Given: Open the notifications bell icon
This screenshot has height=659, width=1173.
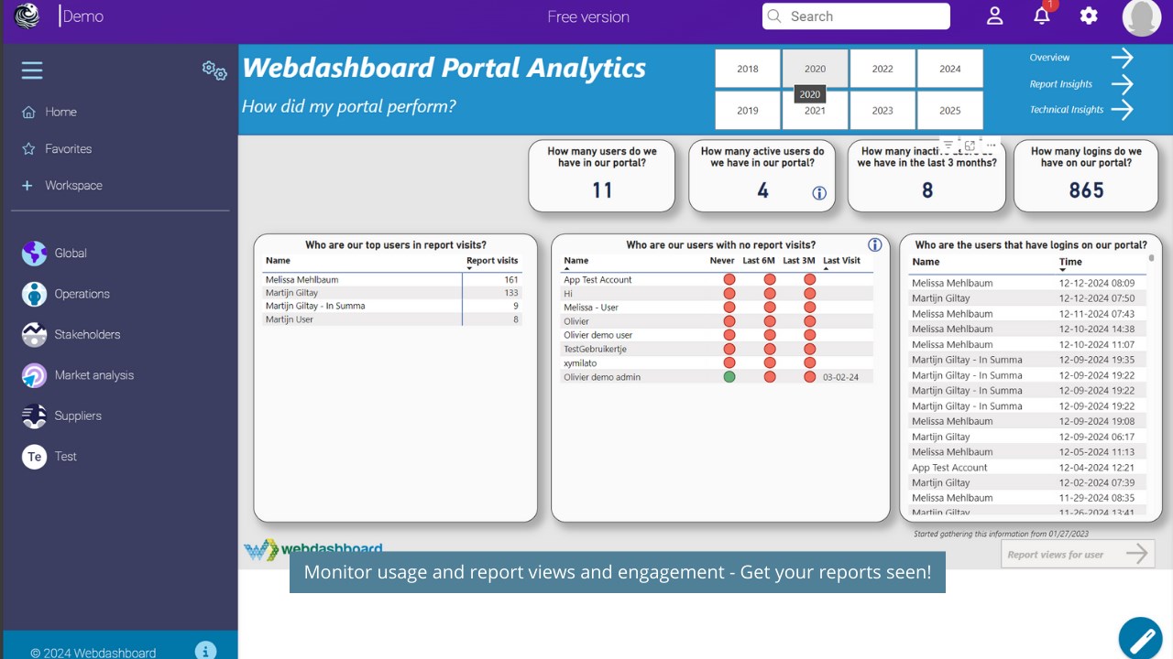Looking at the screenshot, I should click(x=1042, y=16).
